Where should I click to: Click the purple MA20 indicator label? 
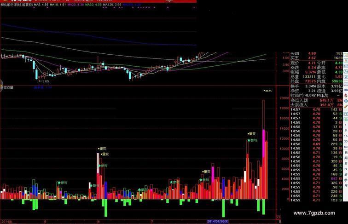pyautogui.click(x=75, y=5)
